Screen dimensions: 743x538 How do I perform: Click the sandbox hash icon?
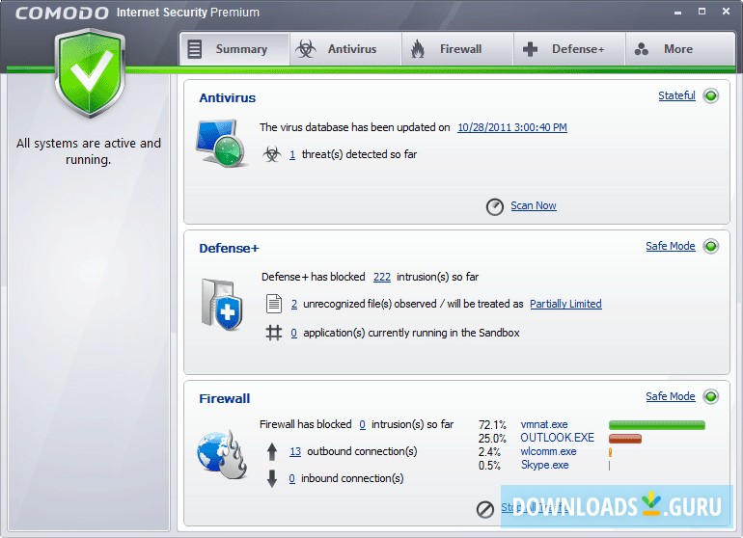pos(273,333)
